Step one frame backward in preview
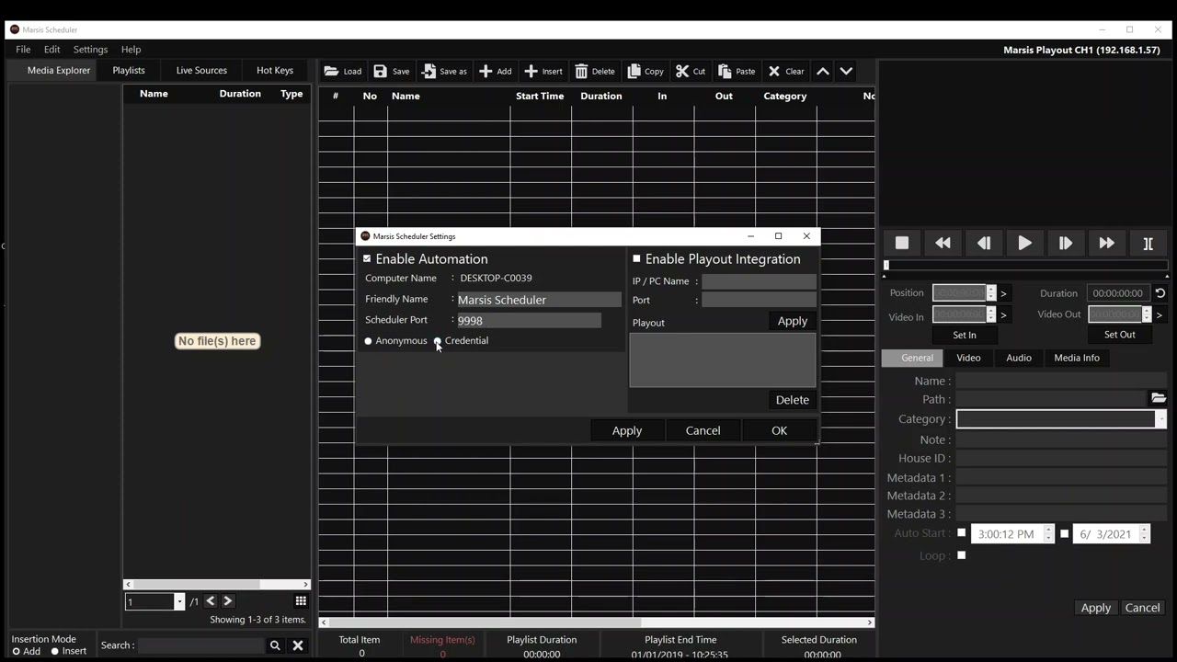Screen dimensions: 1177x662 pyautogui.click(x=984, y=243)
